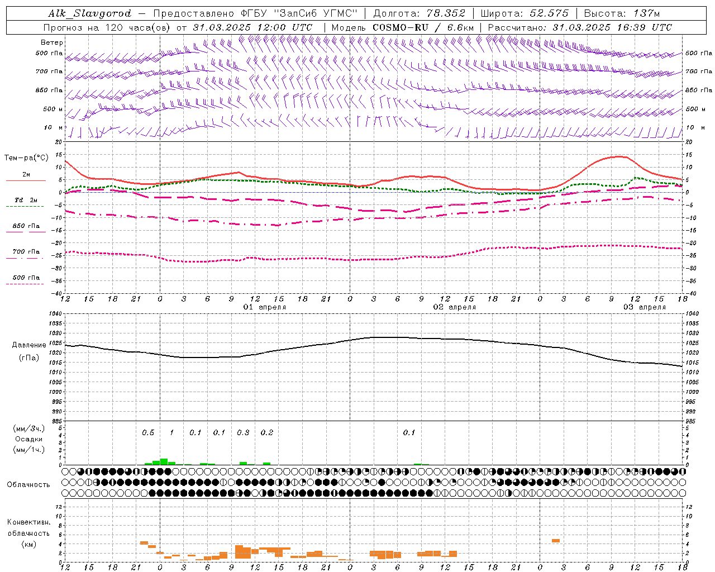
Task: Click the date label 01 апреля
Action: 265,307
